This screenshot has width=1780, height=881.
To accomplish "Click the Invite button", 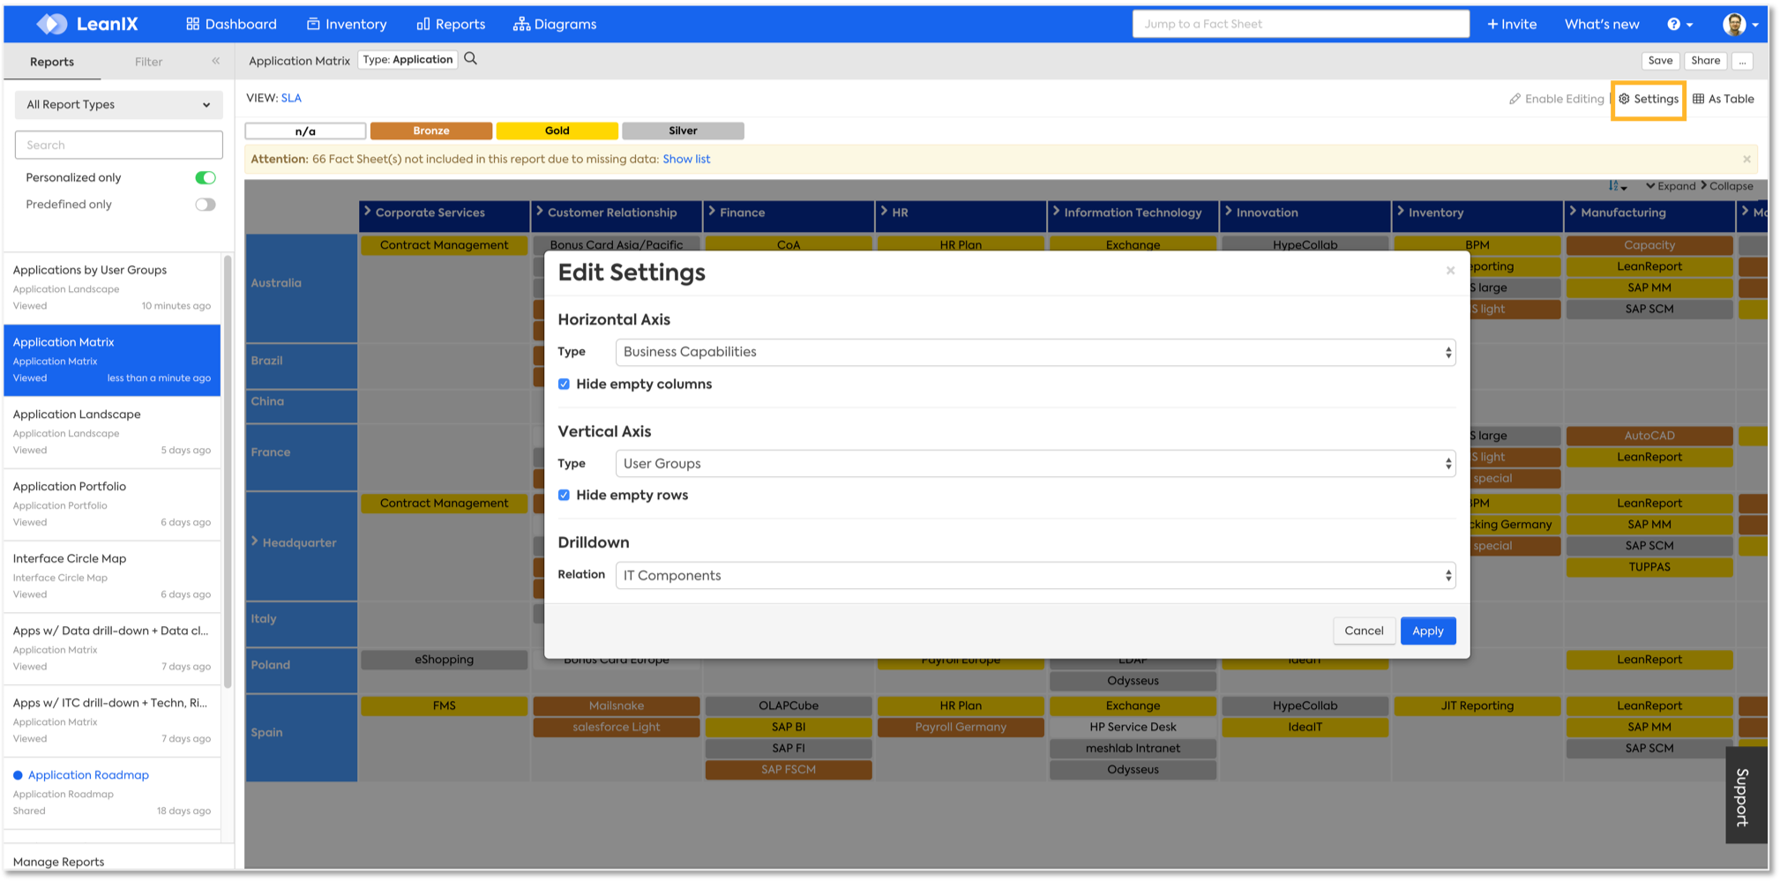I will [x=1512, y=24].
